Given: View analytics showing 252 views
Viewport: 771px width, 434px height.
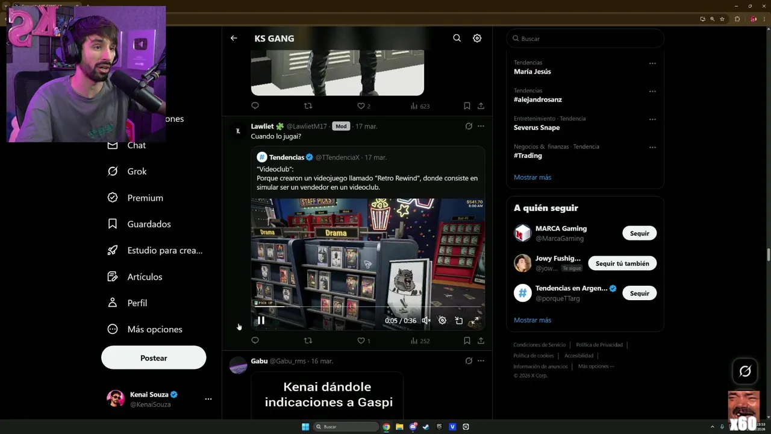Looking at the screenshot, I should [420, 341].
